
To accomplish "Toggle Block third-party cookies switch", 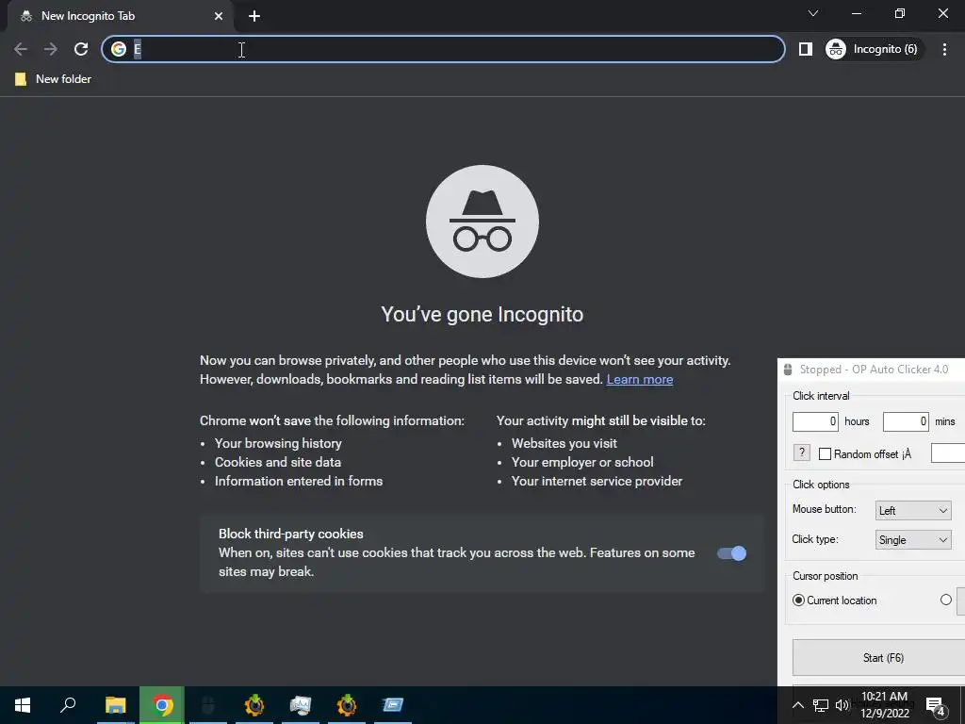I will pos(731,553).
